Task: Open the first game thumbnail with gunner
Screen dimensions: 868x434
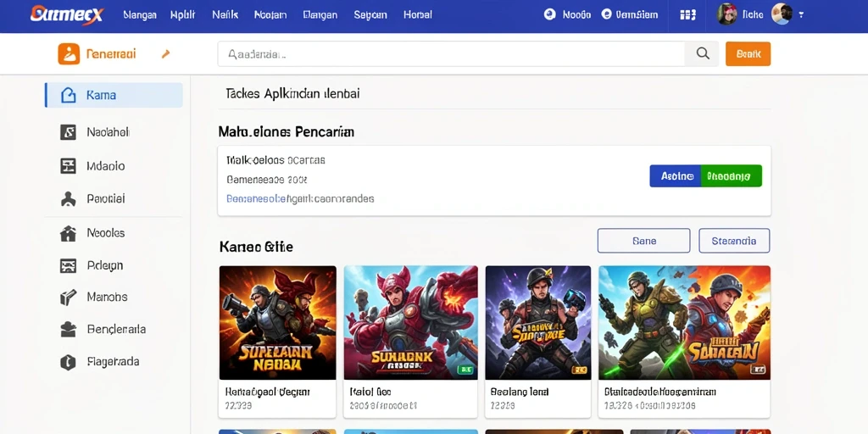Action: [x=277, y=322]
